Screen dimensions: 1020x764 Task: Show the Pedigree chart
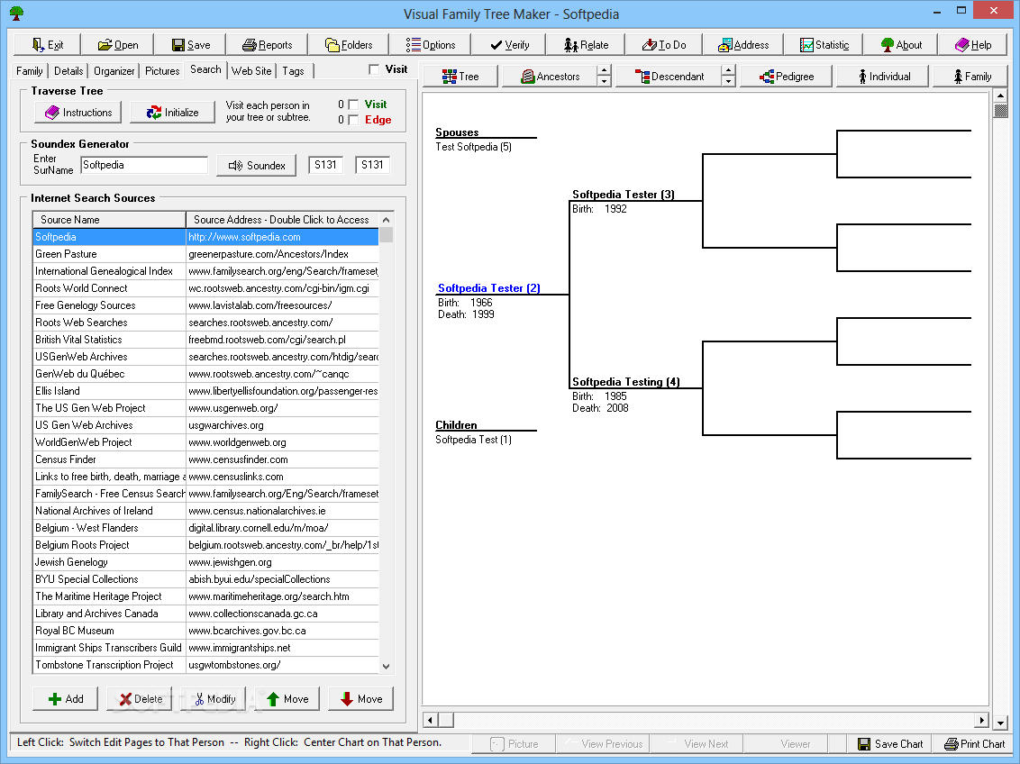click(x=786, y=76)
